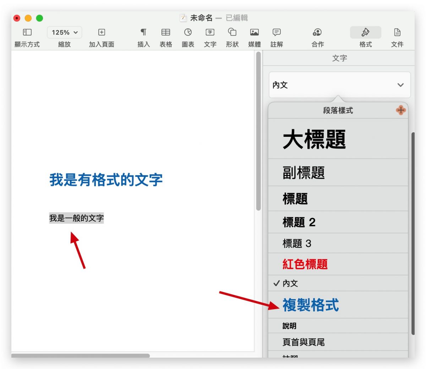This screenshot has width=426, height=369.
Task: Open the 形狀 shapes icon
Action: pyautogui.click(x=232, y=32)
